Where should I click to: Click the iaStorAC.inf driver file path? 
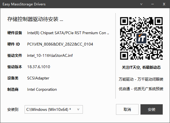click(50, 55)
